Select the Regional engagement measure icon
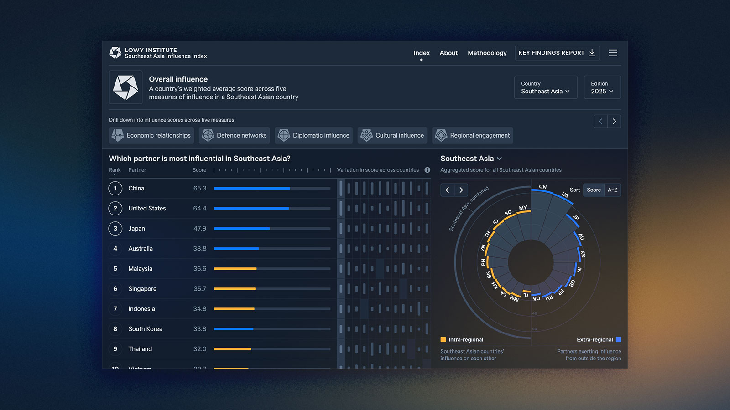This screenshot has width=730, height=410. pos(441,135)
